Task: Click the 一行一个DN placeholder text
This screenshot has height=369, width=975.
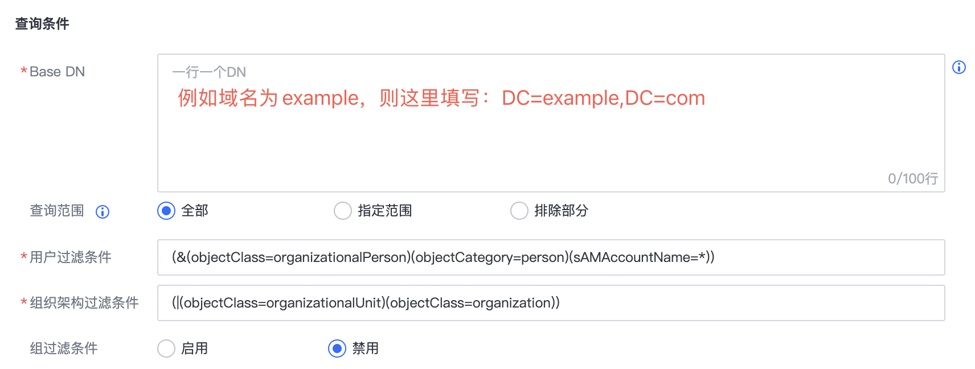Action: click(x=209, y=72)
